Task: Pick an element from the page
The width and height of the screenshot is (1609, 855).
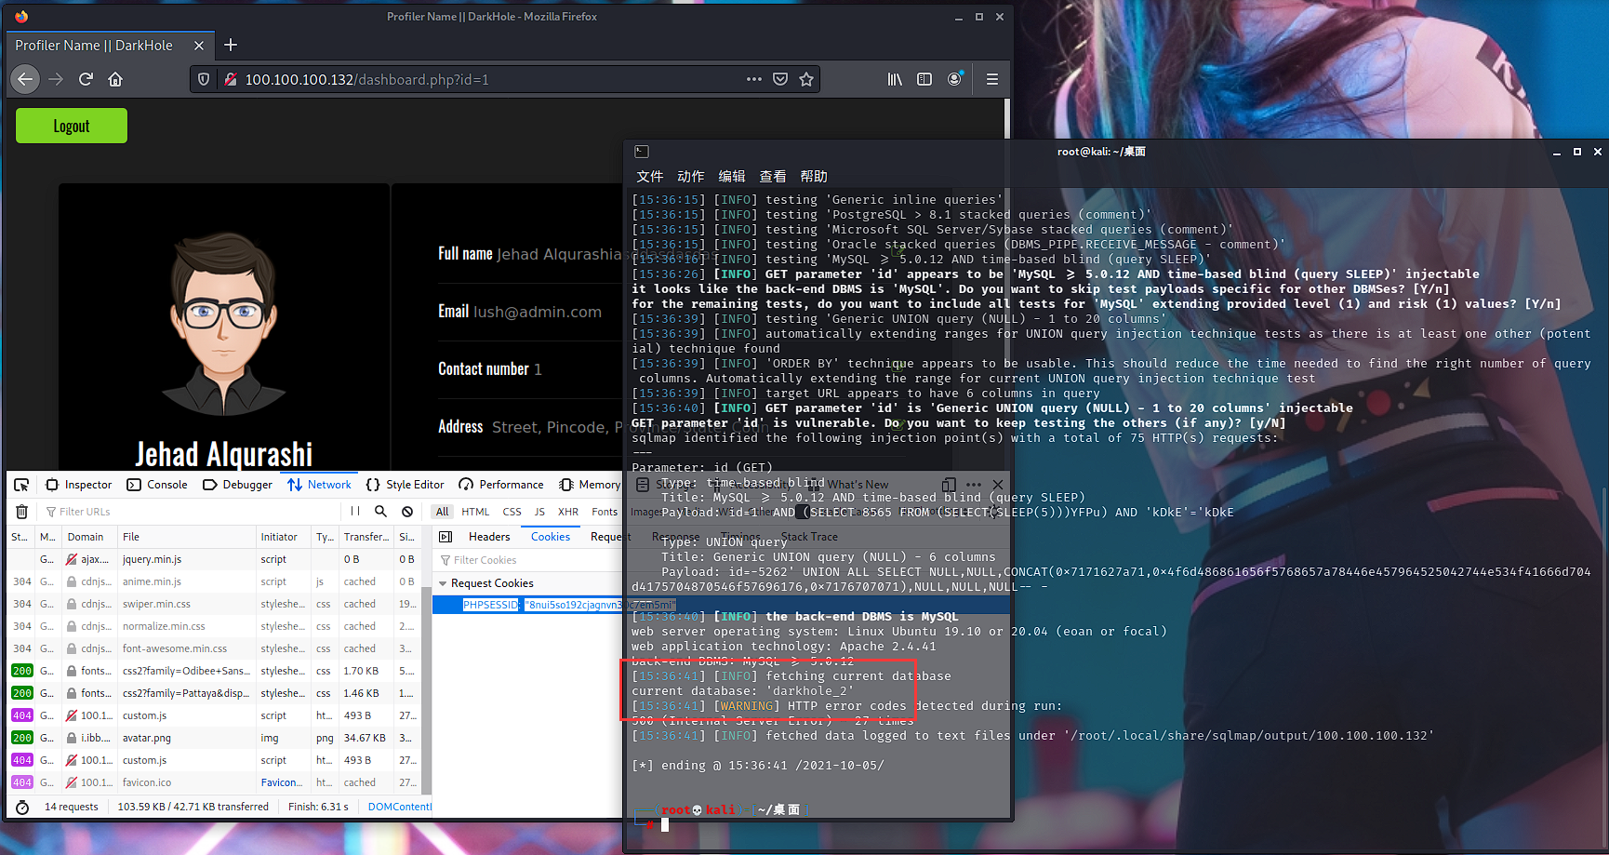Action: pyautogui.click(x=21, y=485)
